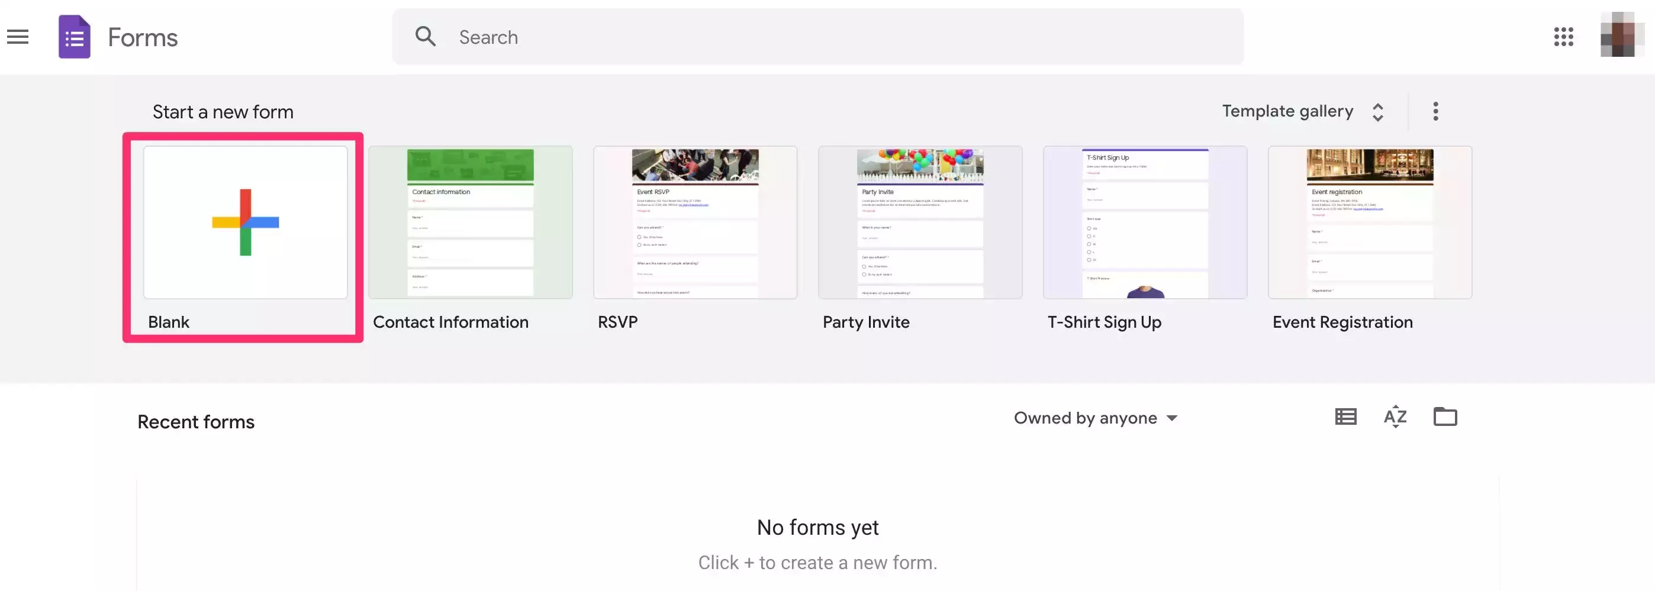
Task: Click the Blank label under the plus thumbnail
Action: point(169,322)
